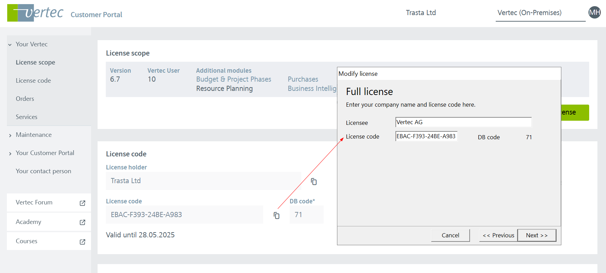Viewport: 606px width, 273px height.
Task: Open Academy external link icon
Action: pyautogui.click(x=82, y=222)
